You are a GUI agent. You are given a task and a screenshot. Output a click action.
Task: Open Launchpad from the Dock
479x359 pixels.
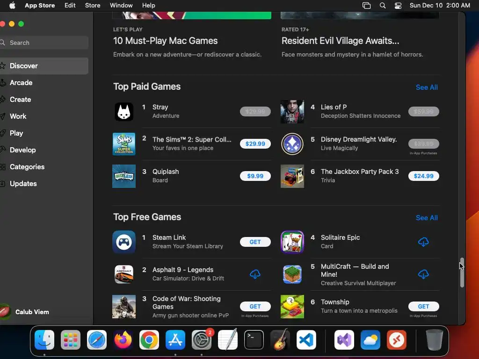pos(71,340)
